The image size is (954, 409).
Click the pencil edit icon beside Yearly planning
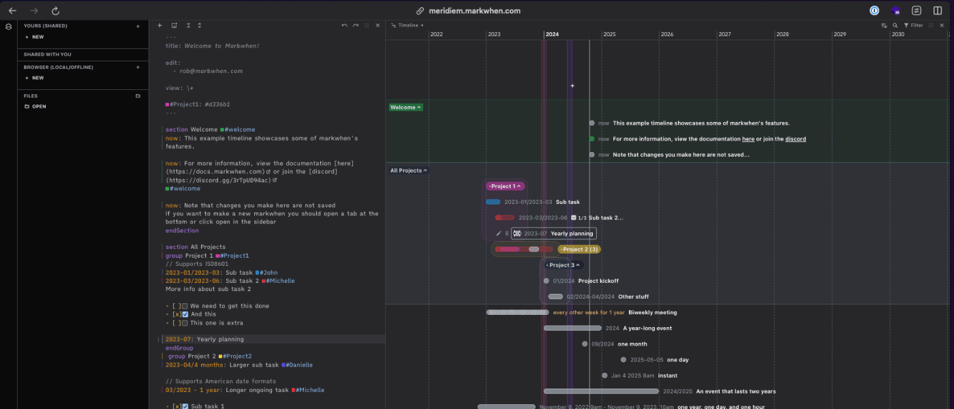point(498,233)
